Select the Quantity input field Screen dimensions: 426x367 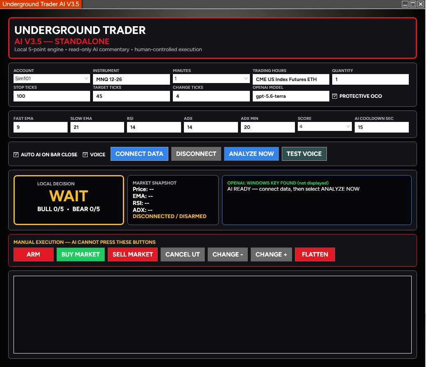(x=370, y=79)
